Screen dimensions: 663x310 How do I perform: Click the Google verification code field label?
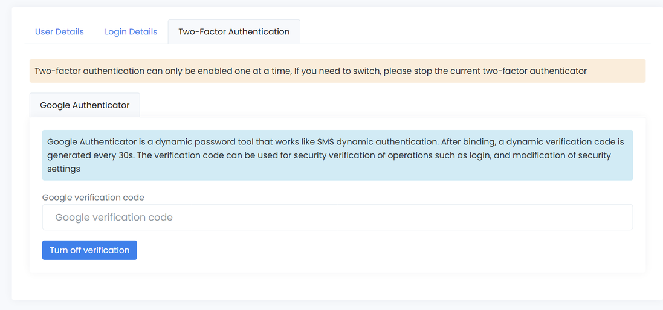pyautogui.click(x=93, y=197)
